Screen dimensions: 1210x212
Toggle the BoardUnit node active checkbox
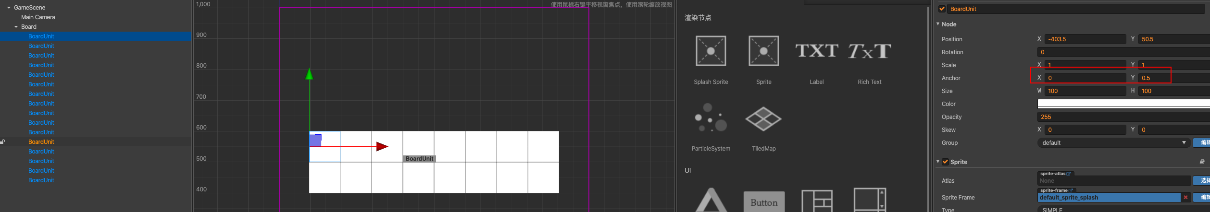942,9
